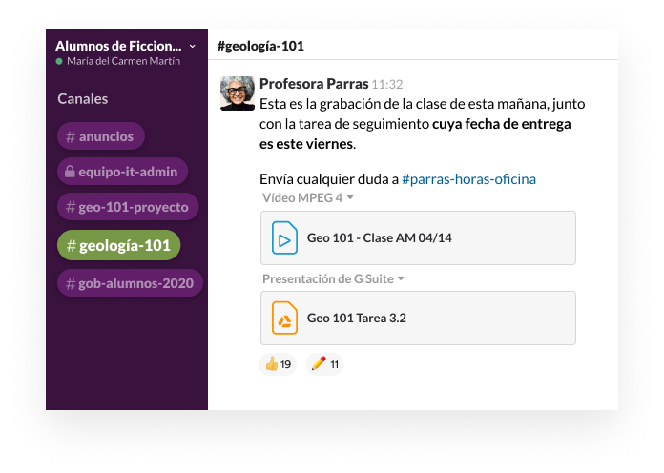Open the Presentación de G Suite dropdown

(x=401, y=278)
